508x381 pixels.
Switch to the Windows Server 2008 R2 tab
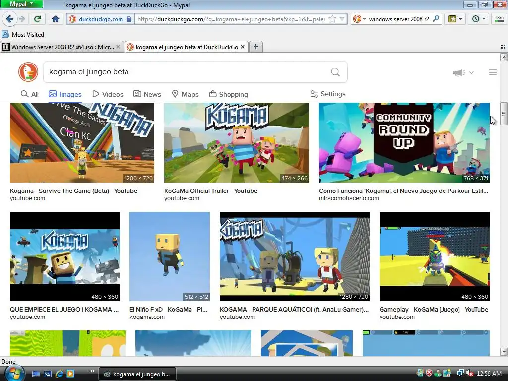(x=62, y=47)
